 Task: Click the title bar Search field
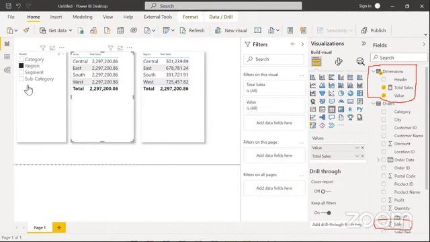pyautogui.click(x=223, y=6)
